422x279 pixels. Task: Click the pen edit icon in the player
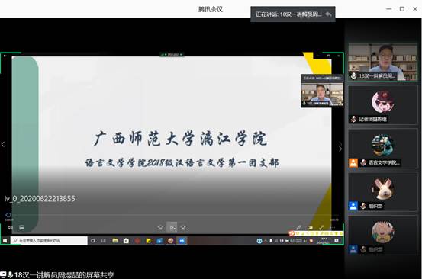(298, 228)
